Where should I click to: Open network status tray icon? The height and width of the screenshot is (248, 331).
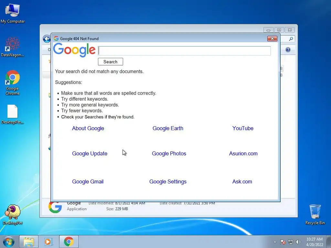click(291, 242)
